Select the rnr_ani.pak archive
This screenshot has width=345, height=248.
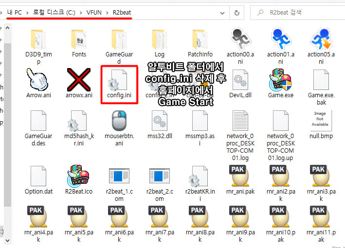pyautogui.click(x=240, y=179)
